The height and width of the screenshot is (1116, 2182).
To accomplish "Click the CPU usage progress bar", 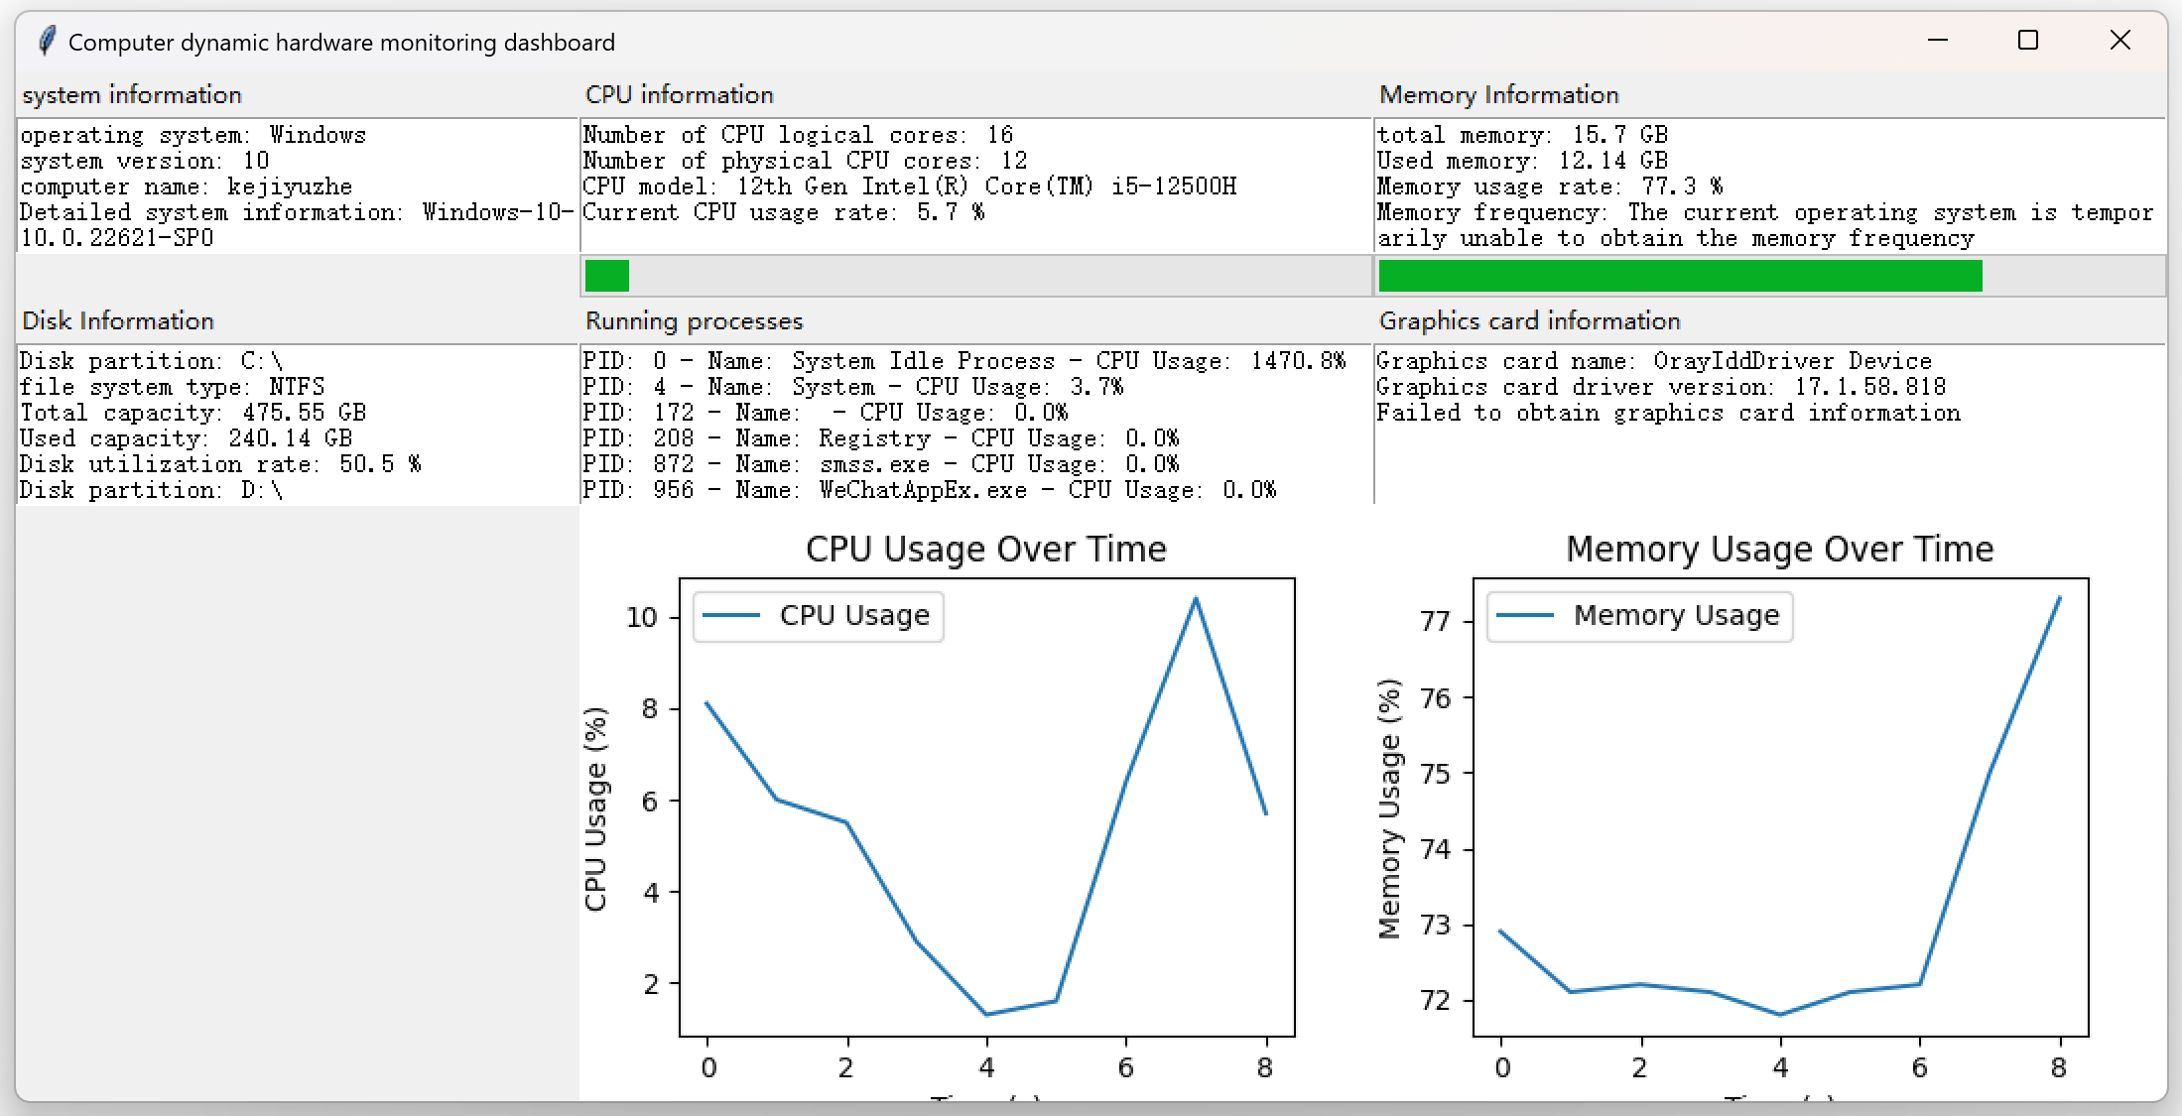I will [x=975, y=276].
